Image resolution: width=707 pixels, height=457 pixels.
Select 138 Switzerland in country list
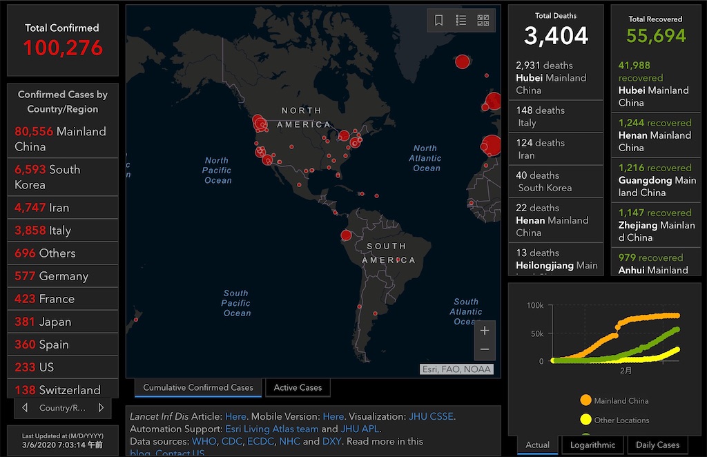coord(63,389)
